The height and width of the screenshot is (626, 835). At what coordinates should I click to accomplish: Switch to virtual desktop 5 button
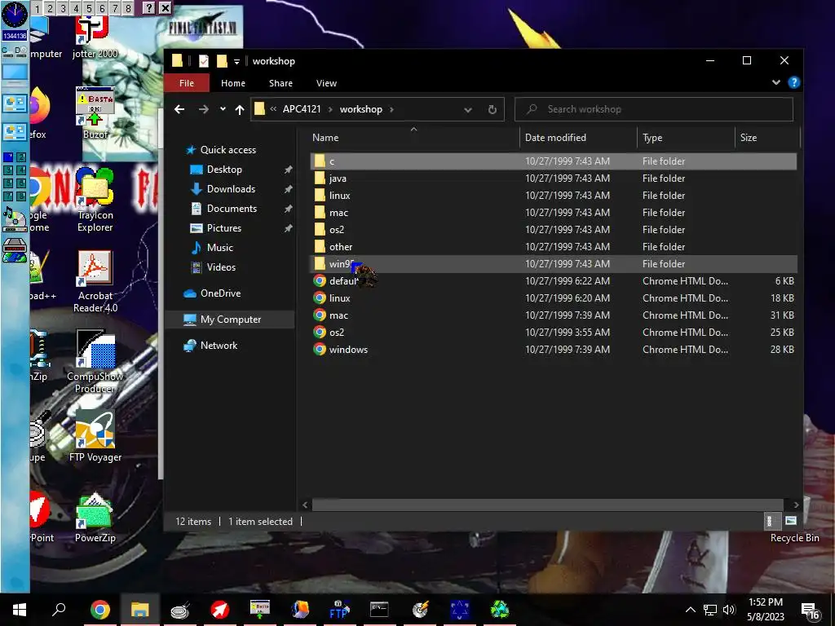pos(89,8)
